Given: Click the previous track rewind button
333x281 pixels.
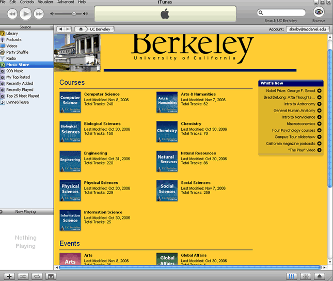Looking at the screenshot, I should pyautogui.click(x=12, y=13).
